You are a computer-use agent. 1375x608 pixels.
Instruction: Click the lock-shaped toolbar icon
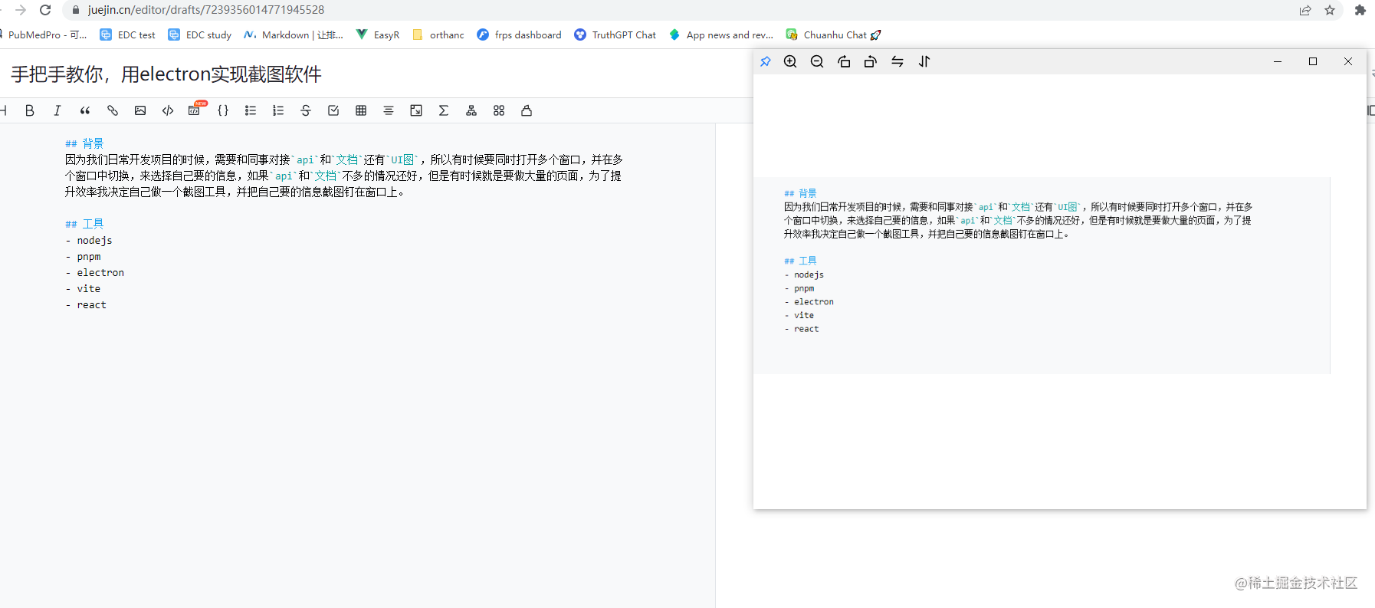[527, 110]
